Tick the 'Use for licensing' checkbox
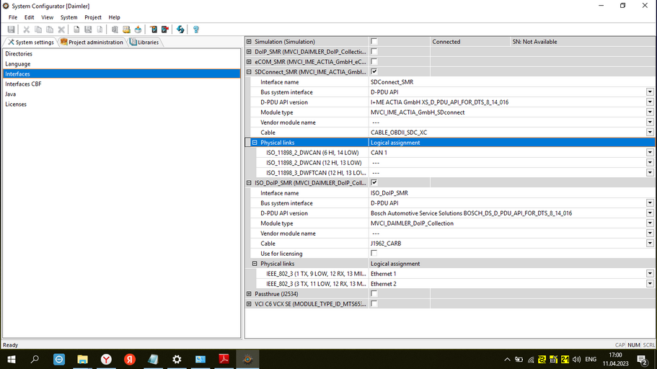657x369 pixels. pyautogui.click(x=374, y=254)
